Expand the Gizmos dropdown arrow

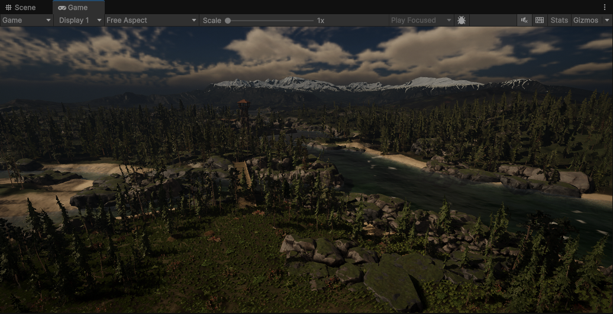coord(606,20)
